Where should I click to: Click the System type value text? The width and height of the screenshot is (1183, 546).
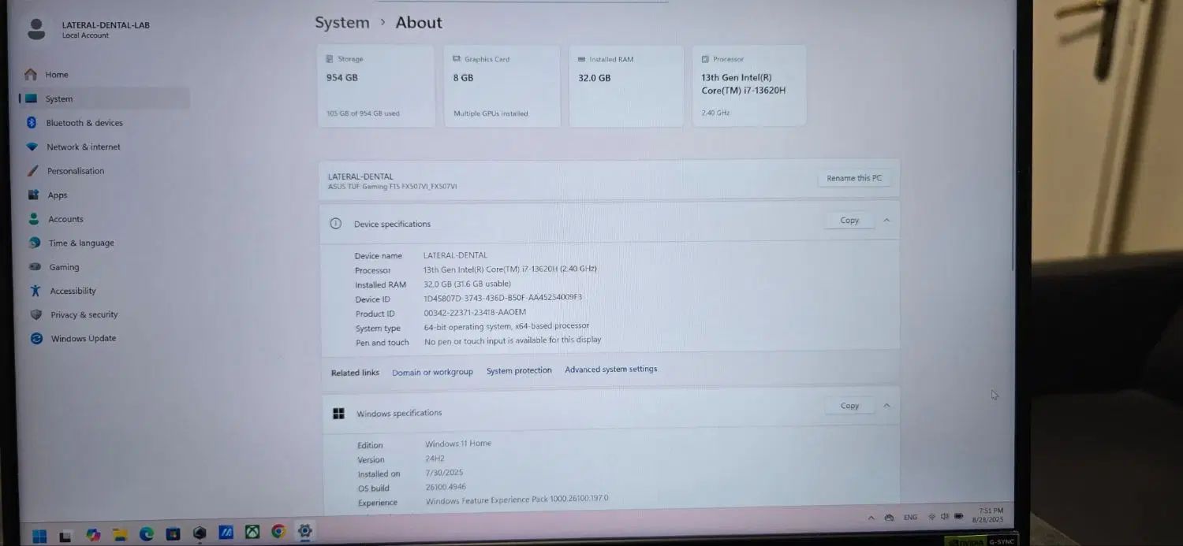tap(506, 326)
